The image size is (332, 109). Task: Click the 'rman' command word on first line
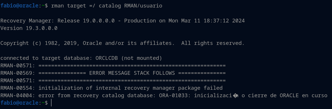point(57,6)
